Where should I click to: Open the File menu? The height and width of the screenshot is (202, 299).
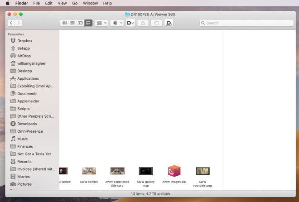tap(36, 3)
